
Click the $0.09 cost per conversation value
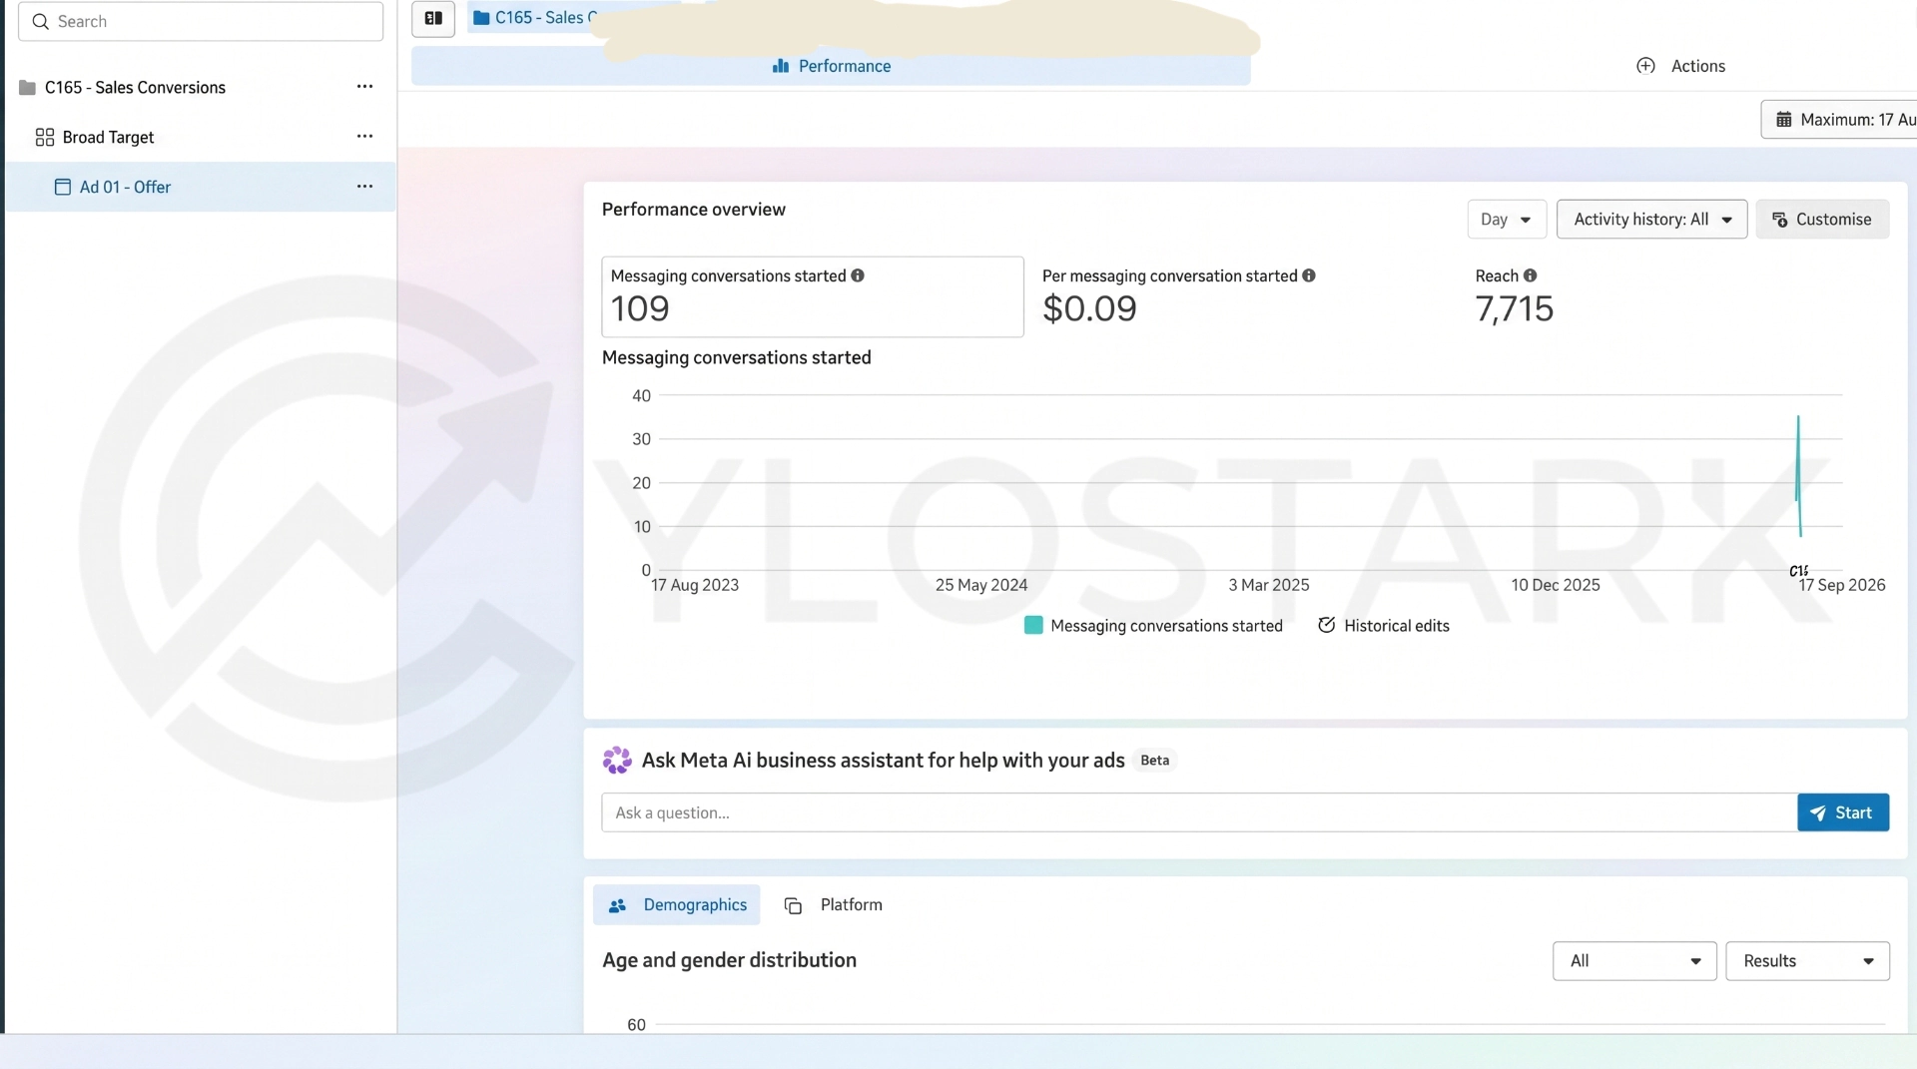click(1089, 308)
